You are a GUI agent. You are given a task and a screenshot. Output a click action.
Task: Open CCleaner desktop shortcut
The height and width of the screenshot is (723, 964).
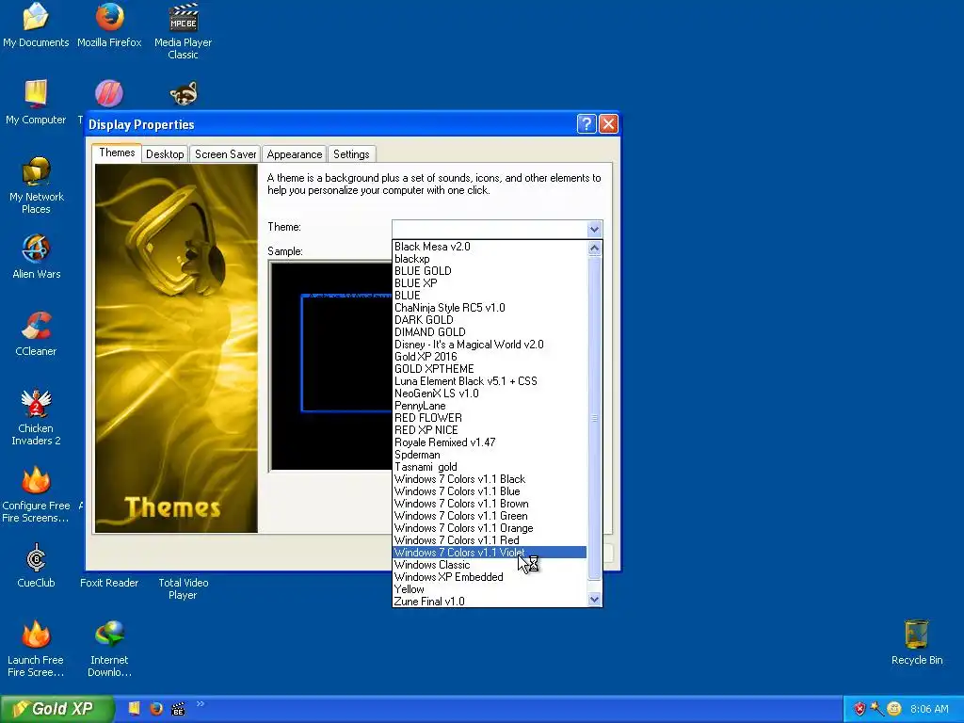36,334
